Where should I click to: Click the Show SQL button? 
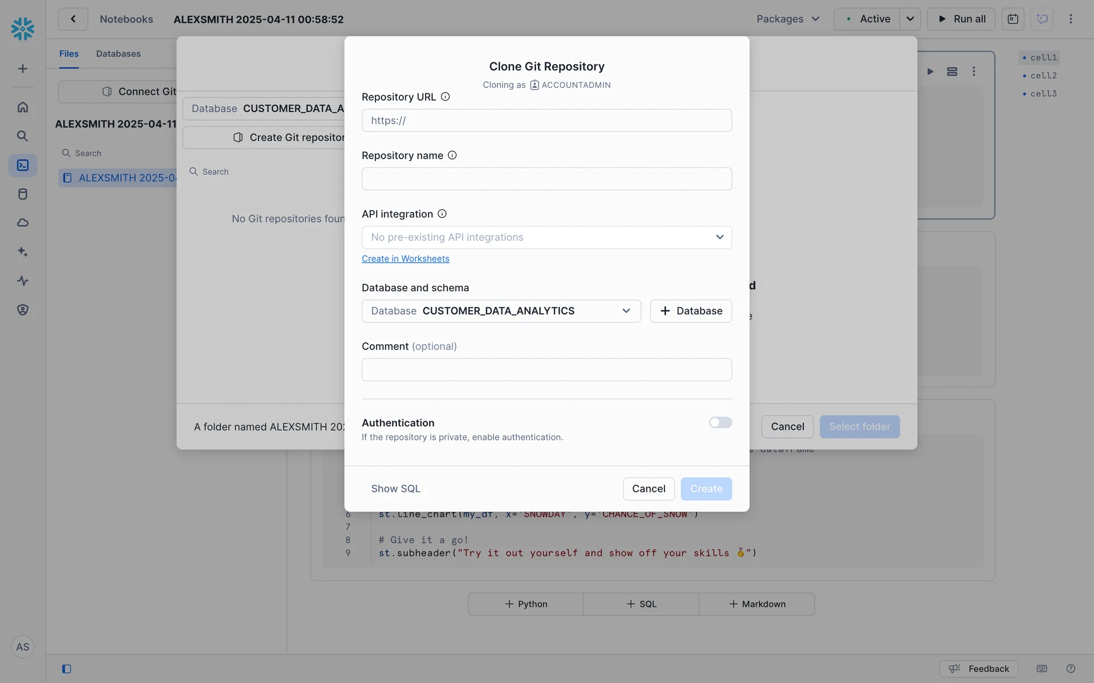coord(395,489)
